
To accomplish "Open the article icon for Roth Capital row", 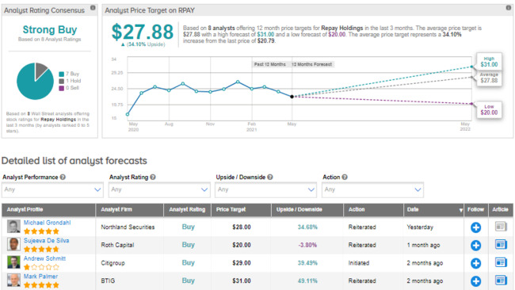I will [501, 244].
